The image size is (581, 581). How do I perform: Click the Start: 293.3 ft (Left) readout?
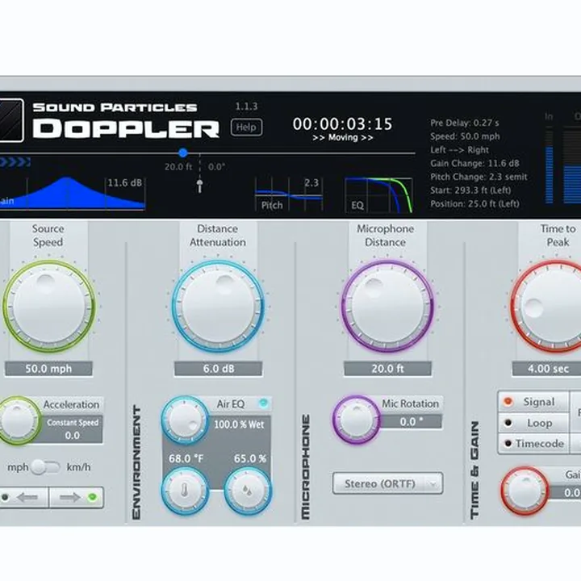470,190
